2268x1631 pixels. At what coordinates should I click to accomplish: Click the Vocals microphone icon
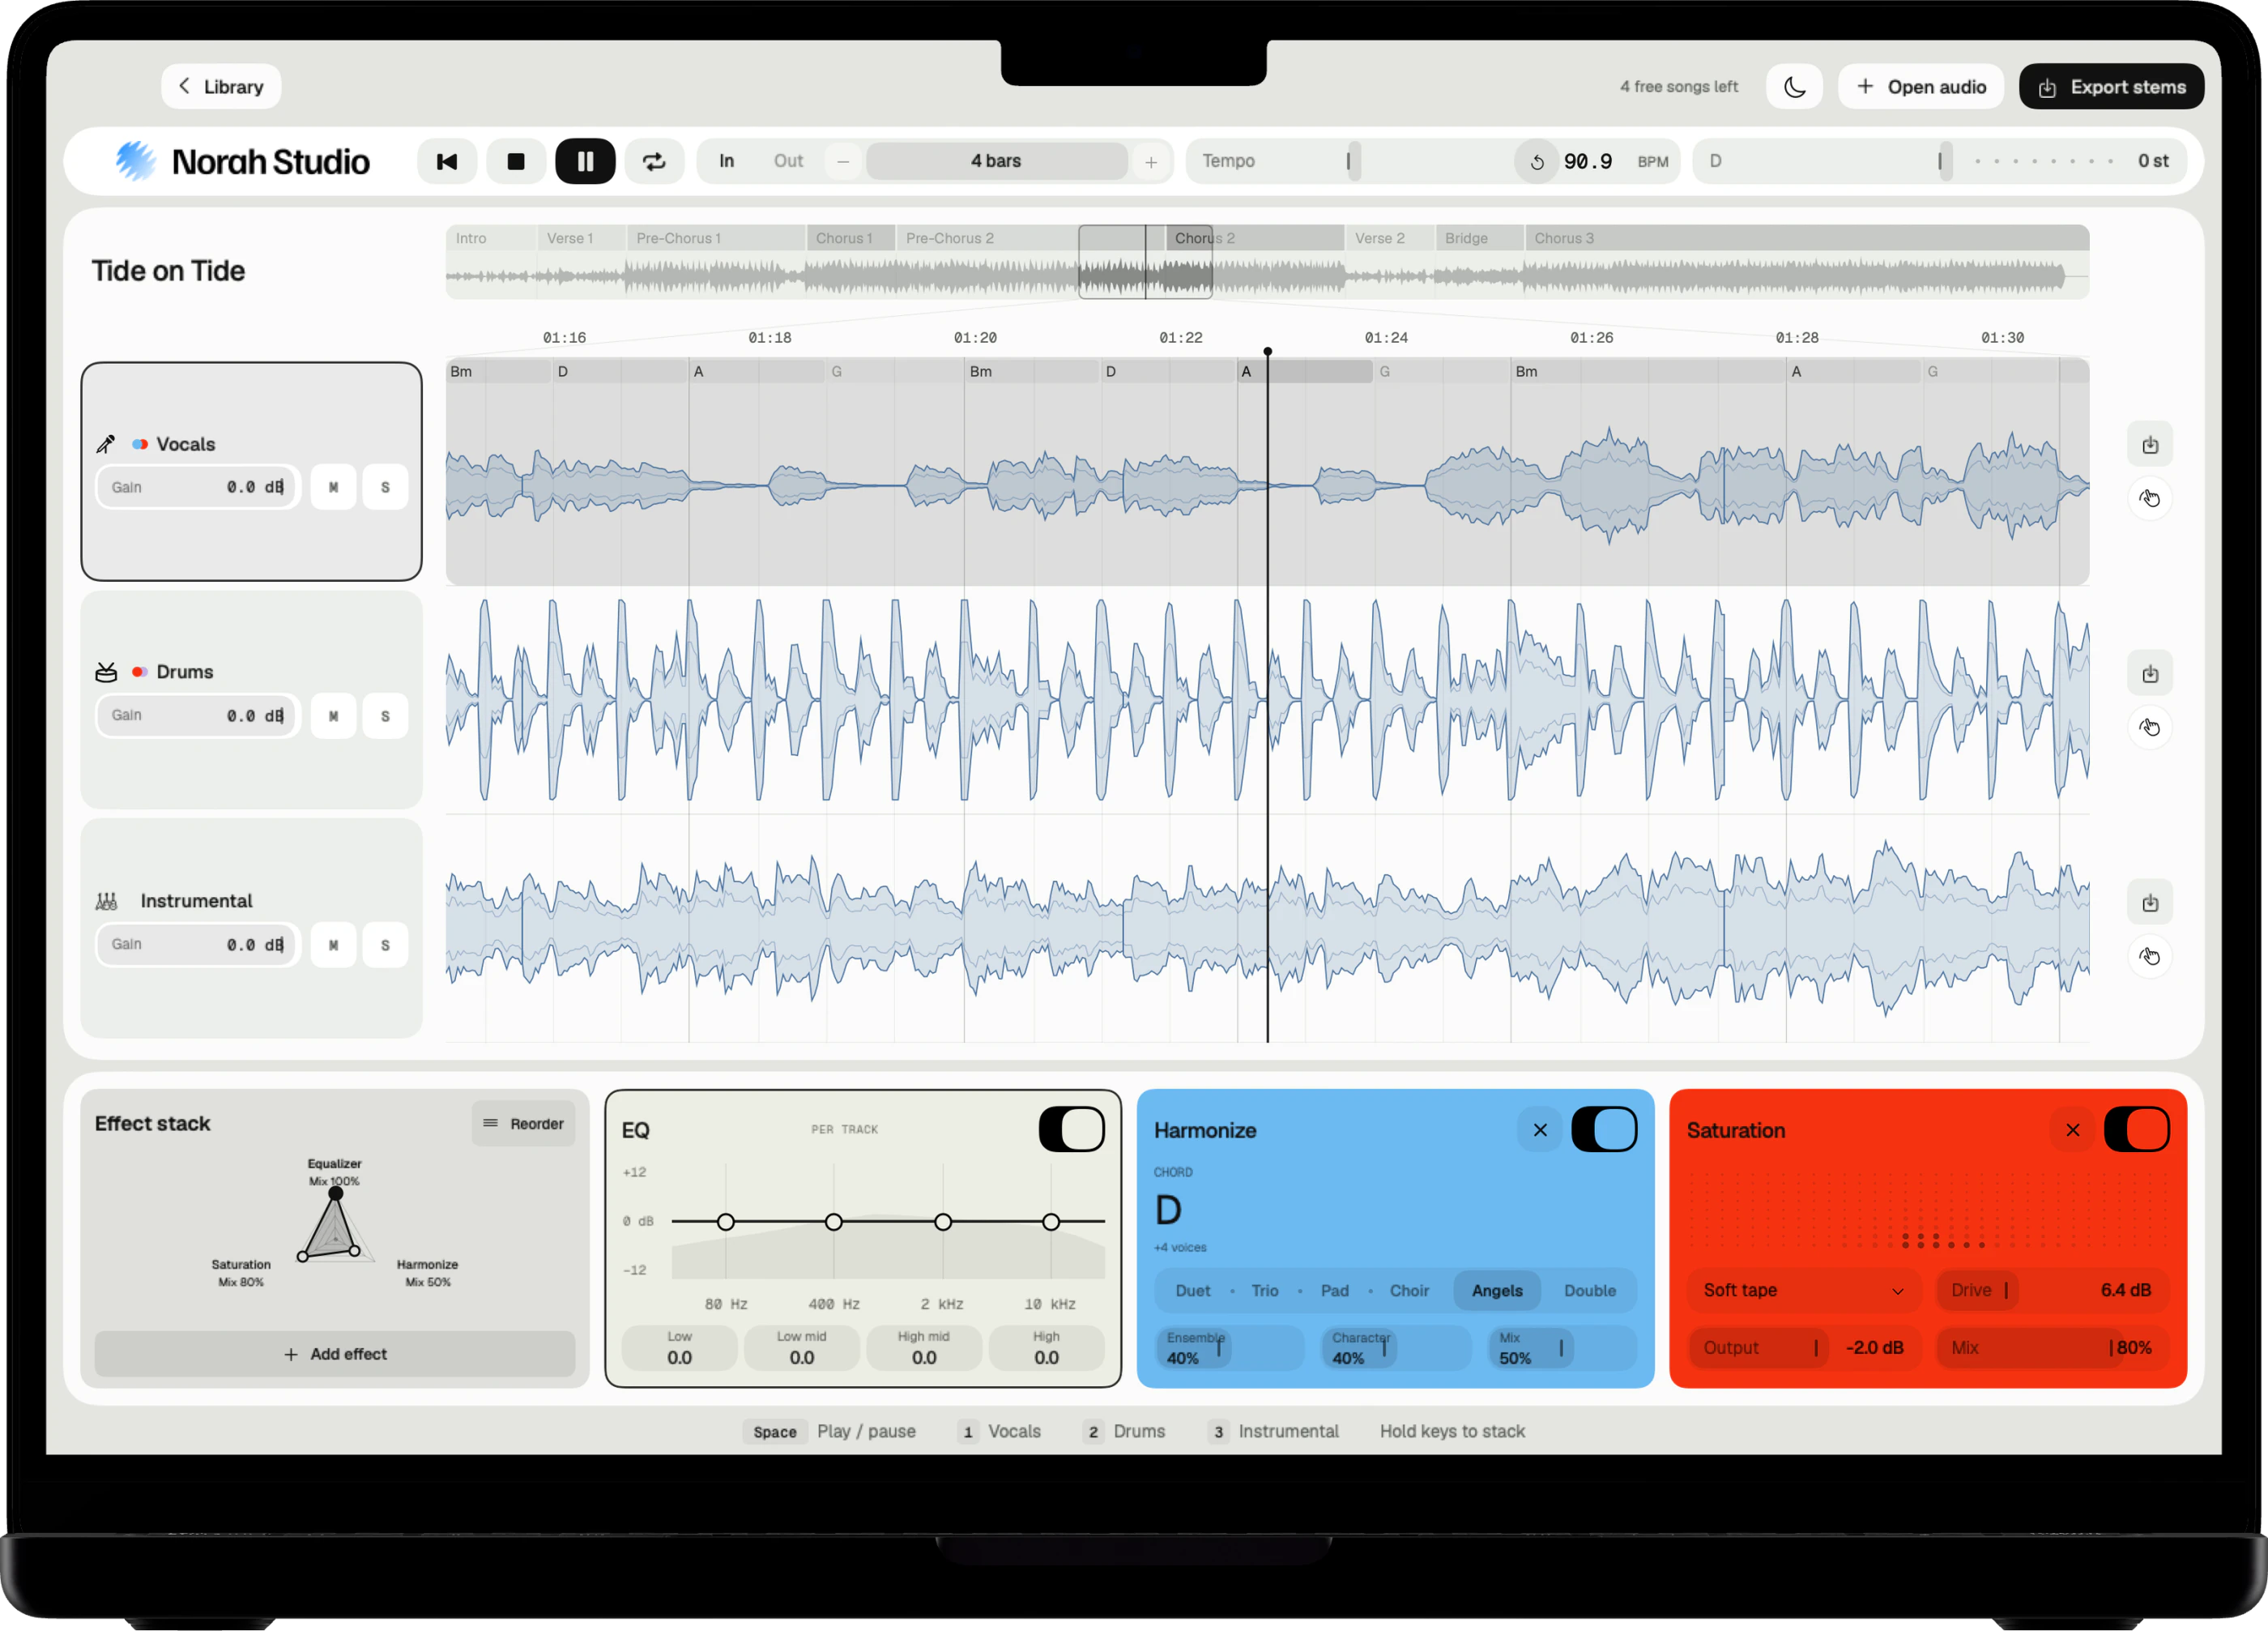pos(106,444)
